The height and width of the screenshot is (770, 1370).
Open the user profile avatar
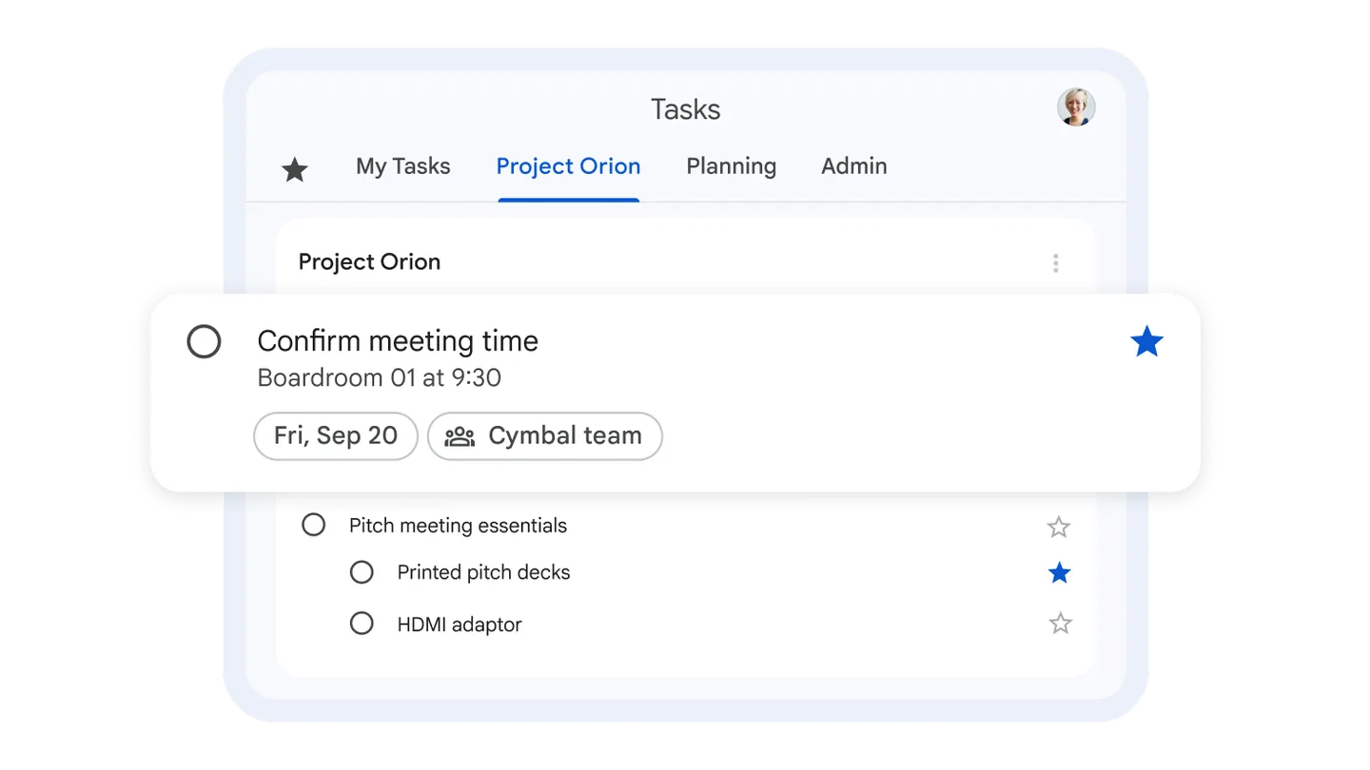[1076, 107]
